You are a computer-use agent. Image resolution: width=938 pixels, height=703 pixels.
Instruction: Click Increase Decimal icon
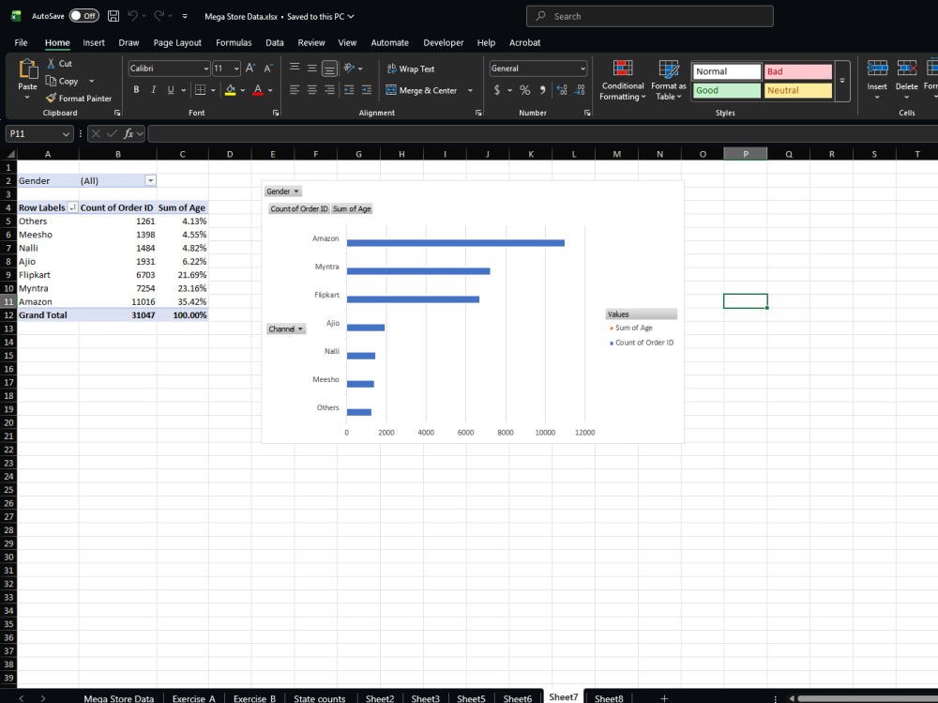click(x=562, y=90)
